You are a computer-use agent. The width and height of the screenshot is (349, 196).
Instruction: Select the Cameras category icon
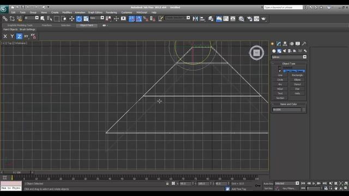(290, 51)
